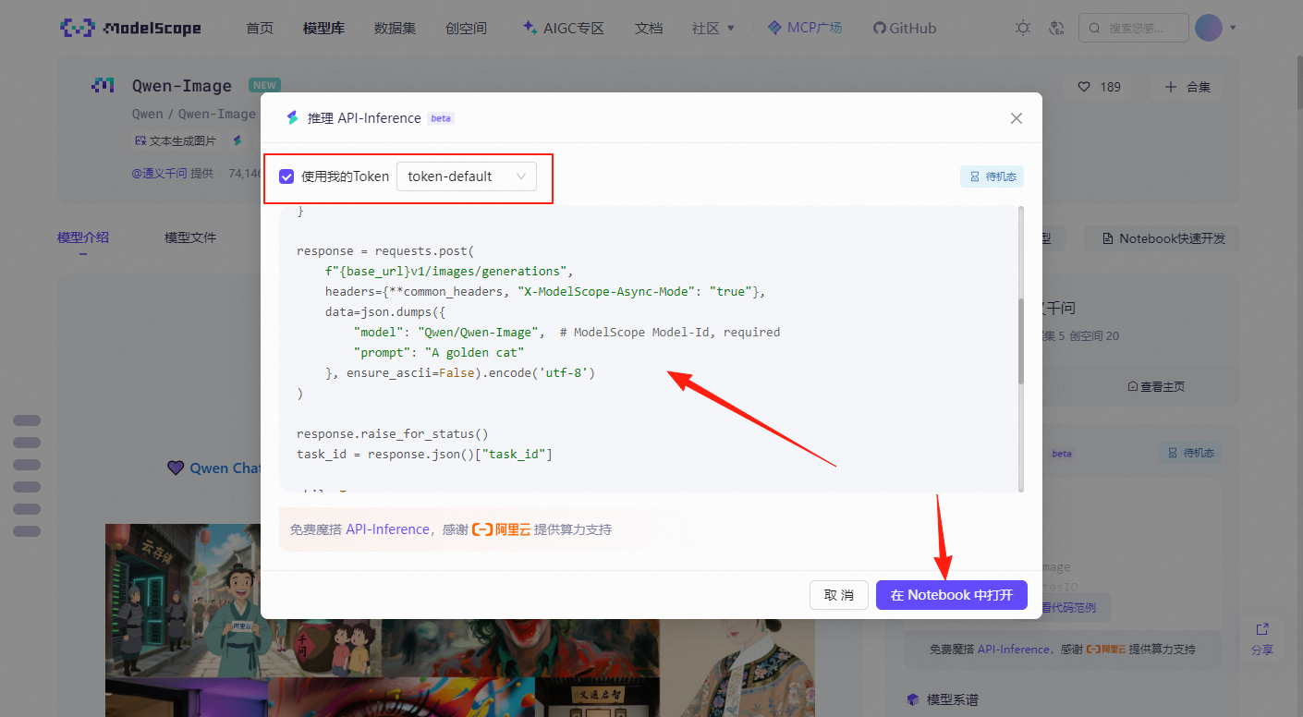Image resolution: width=1303 pixels, height=717 pixels.
Task: Click the code panel vertical scrollbar
Action: tap(1021, 341)
